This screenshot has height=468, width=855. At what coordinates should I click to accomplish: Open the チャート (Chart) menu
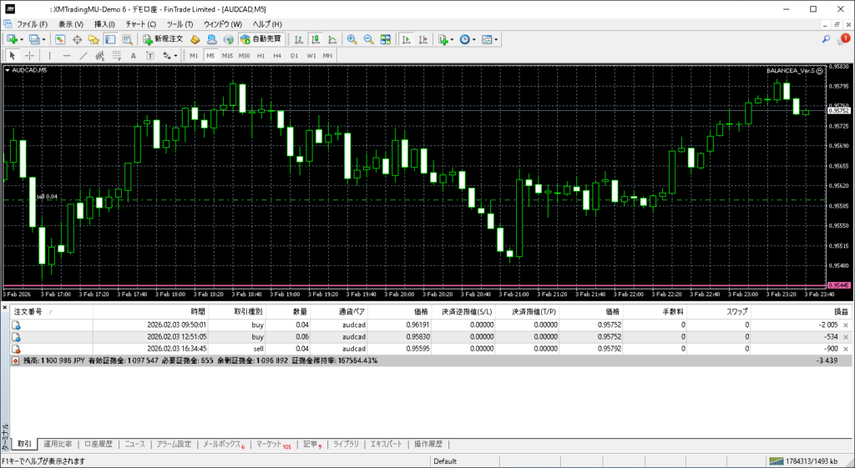tap(140, 24)
